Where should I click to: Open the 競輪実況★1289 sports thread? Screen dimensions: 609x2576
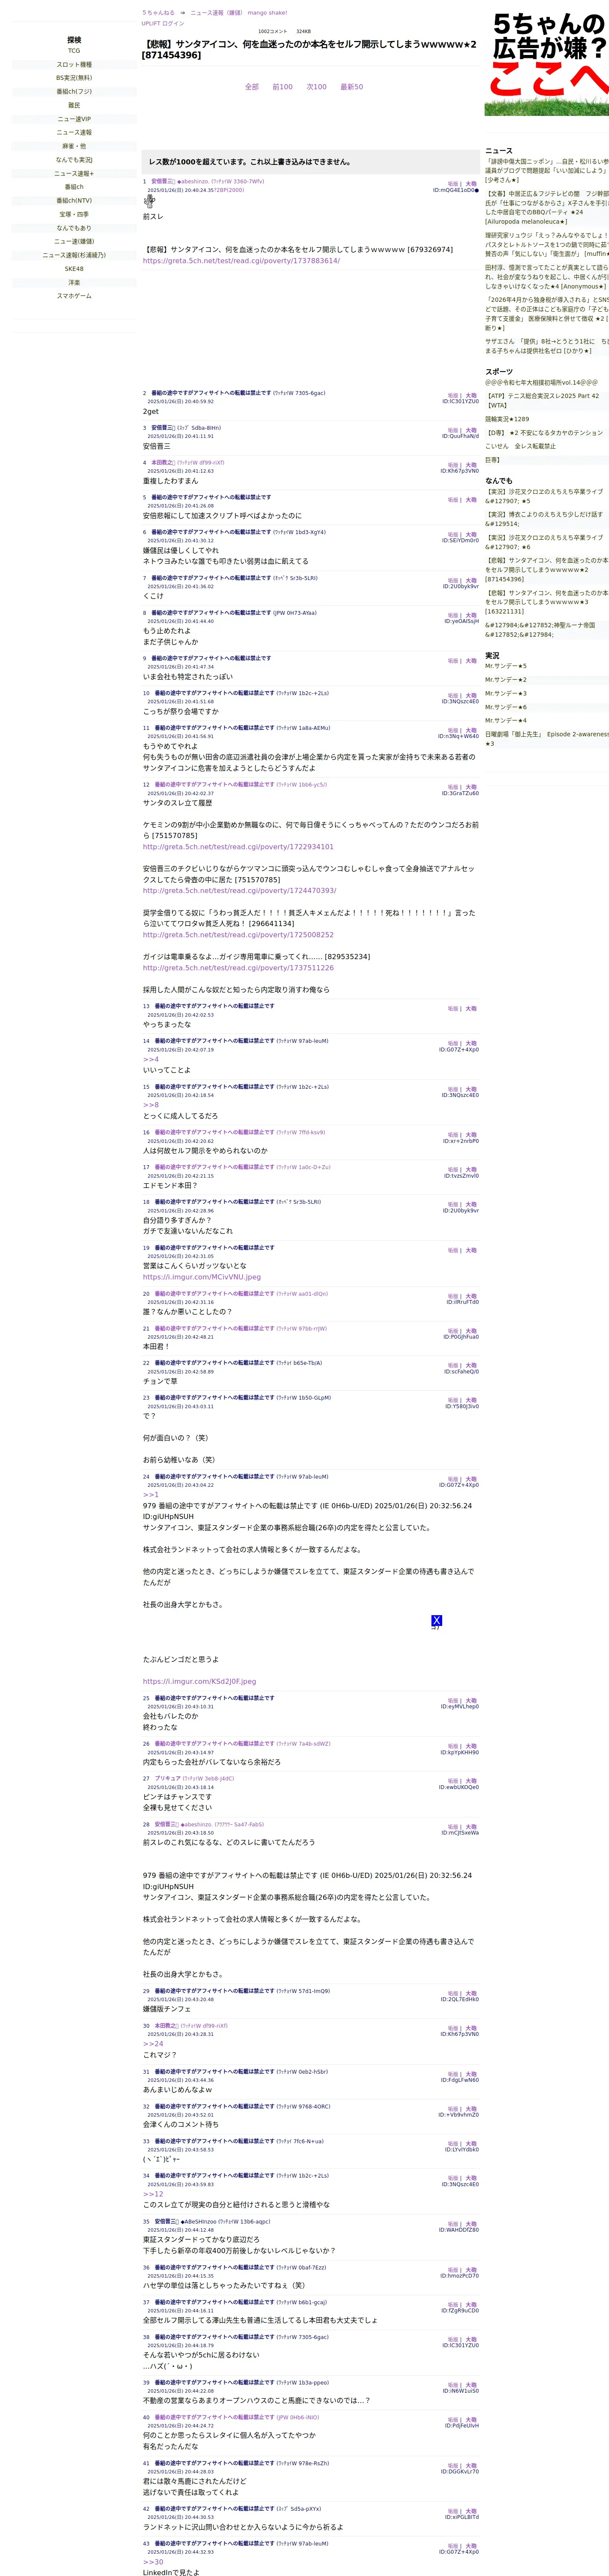[507, 419]
